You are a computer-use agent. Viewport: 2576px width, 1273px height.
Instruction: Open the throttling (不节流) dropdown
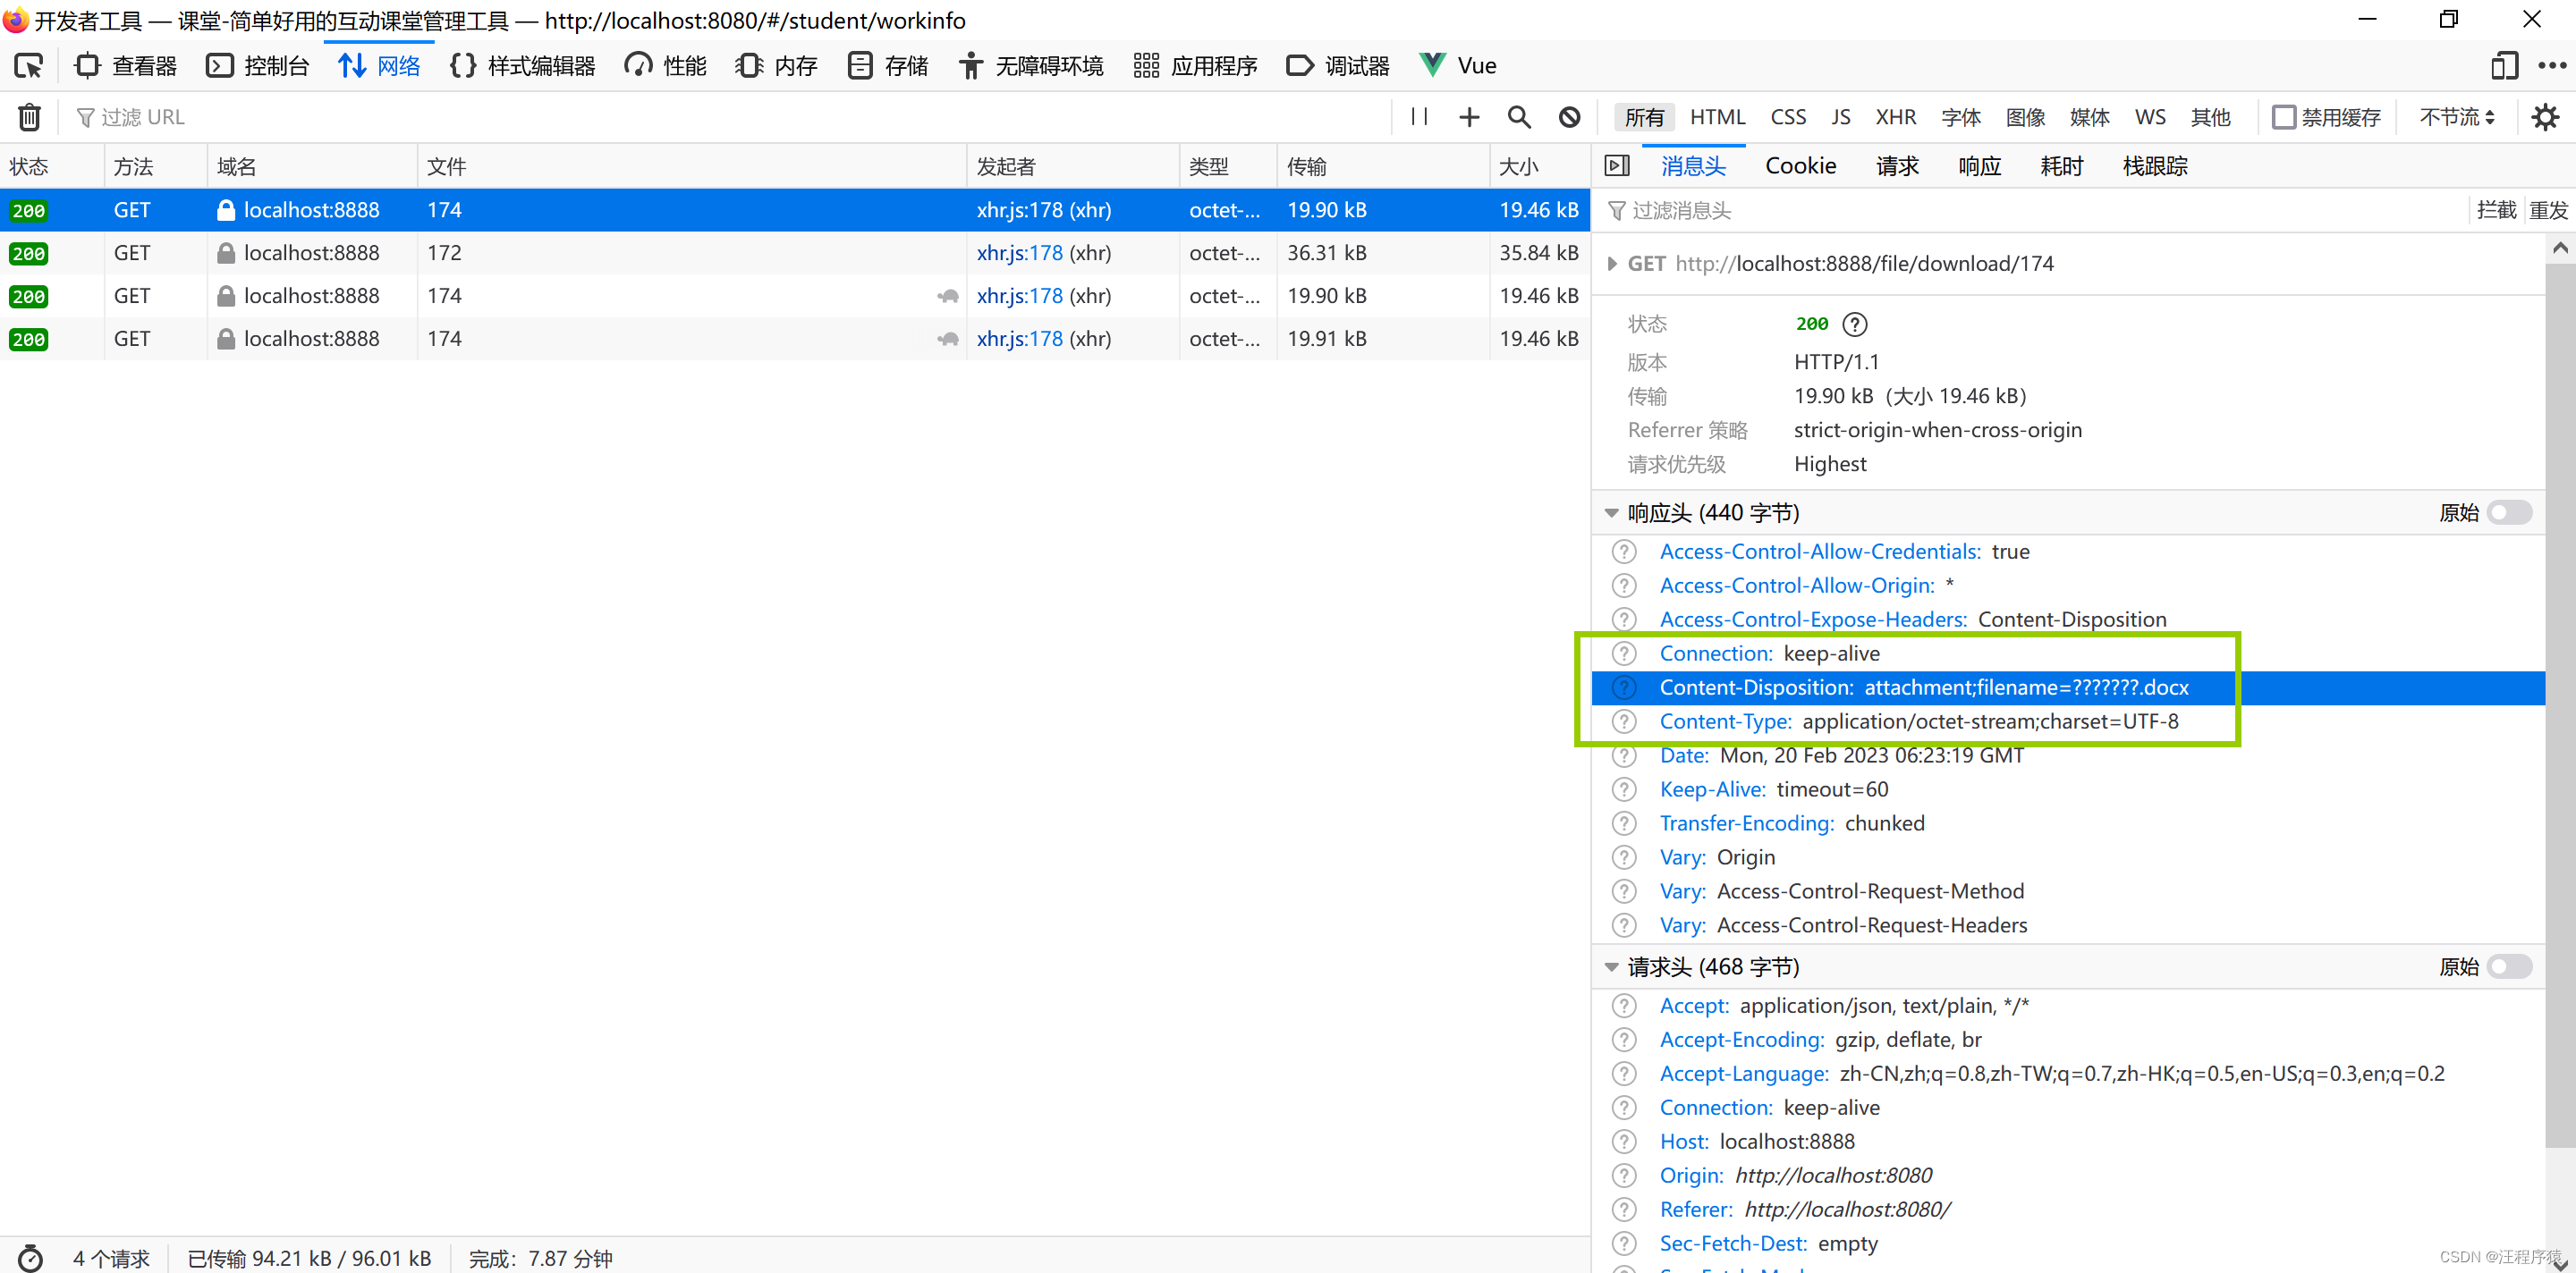[2457, 117]
